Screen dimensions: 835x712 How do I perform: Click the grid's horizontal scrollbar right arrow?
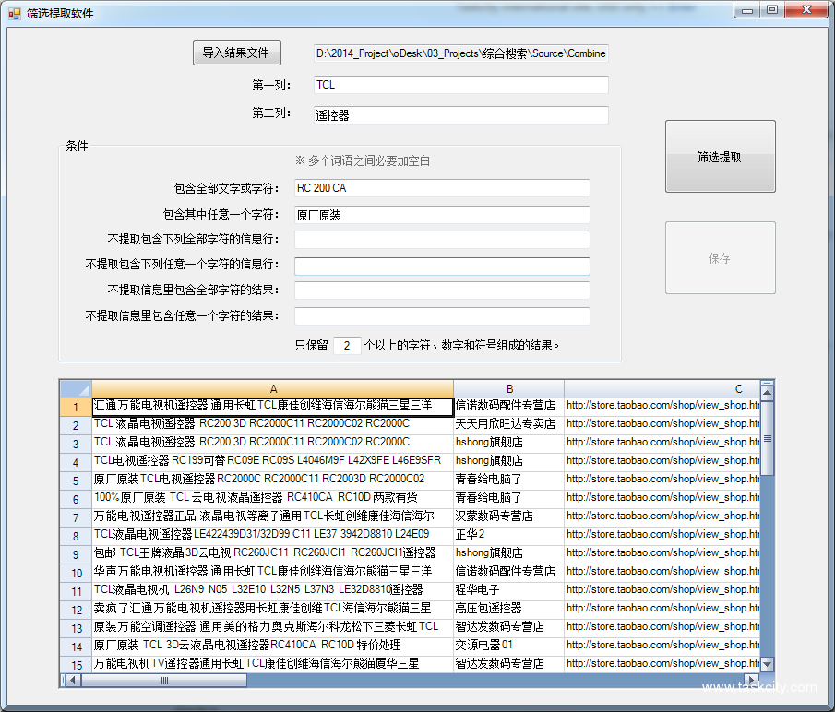point(753,681)
